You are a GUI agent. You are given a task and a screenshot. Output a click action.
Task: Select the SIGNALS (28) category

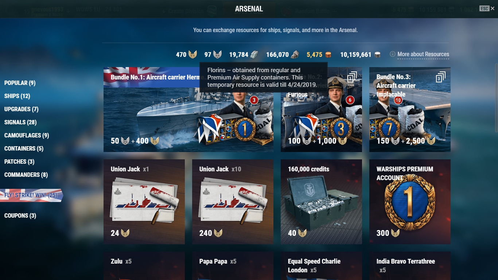20,122
